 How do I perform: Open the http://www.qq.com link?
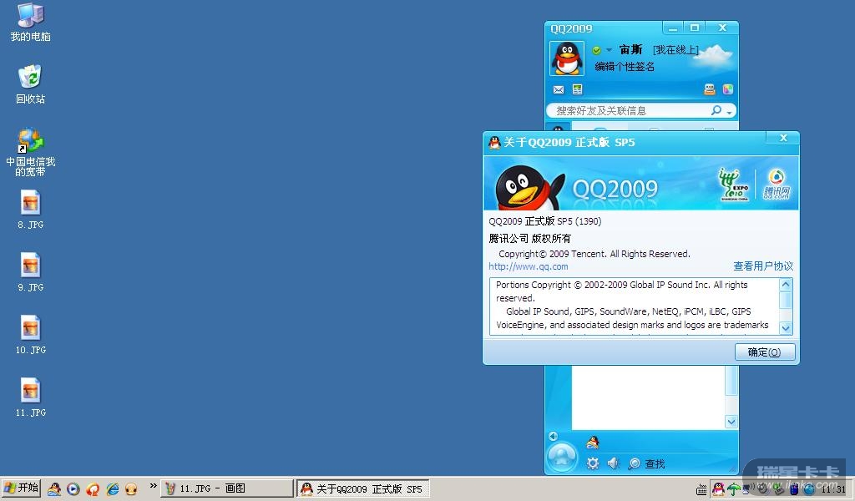coord(528,266)
